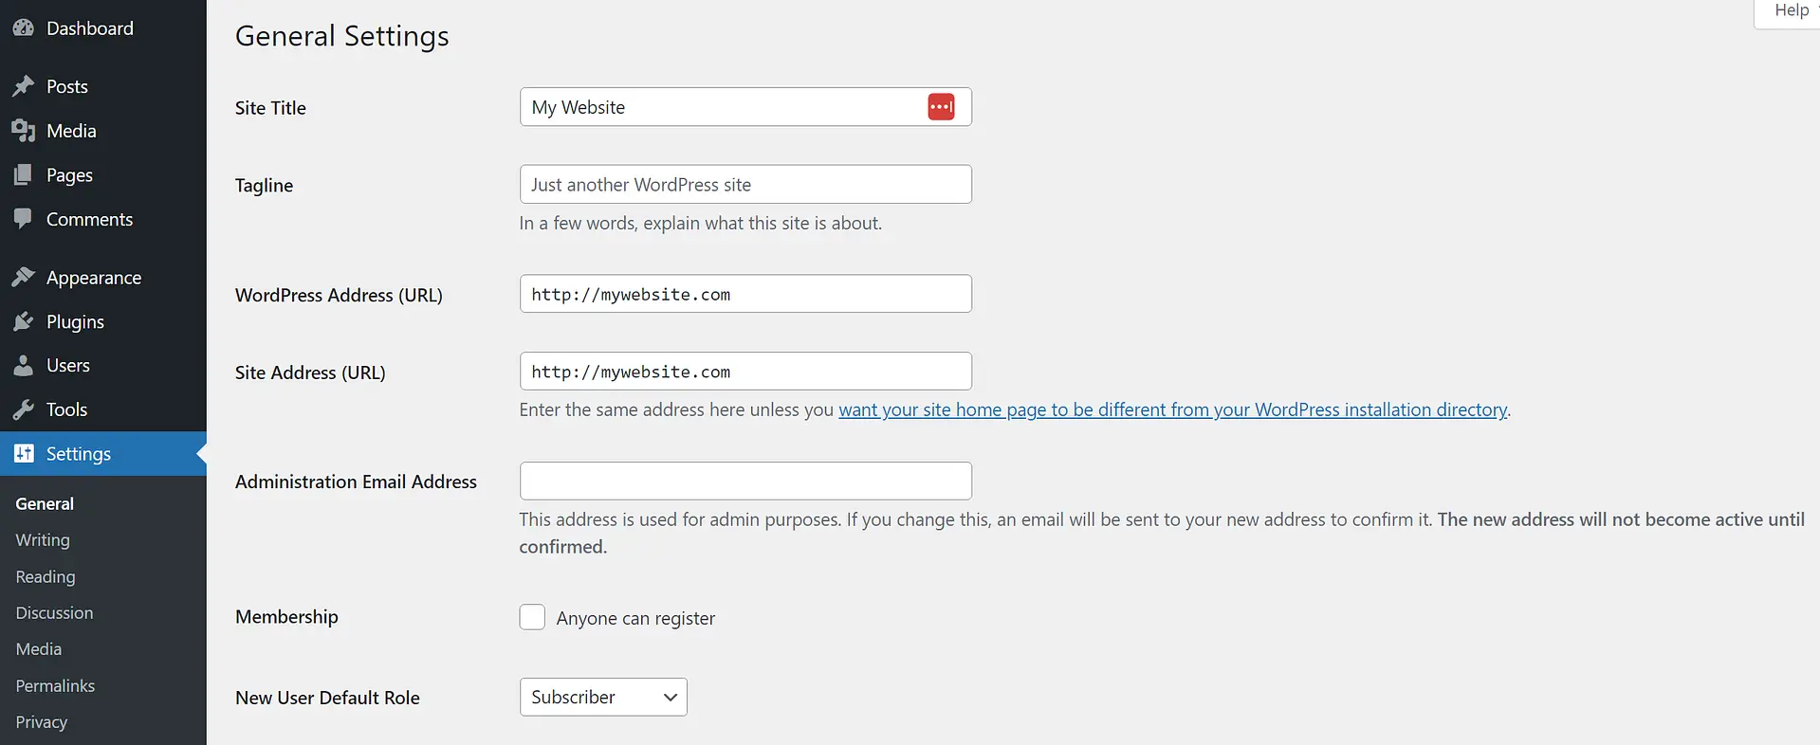Click the Dashboard gauge icon
This screenshot has height=745, width=1820.
[x=24, y=28]
